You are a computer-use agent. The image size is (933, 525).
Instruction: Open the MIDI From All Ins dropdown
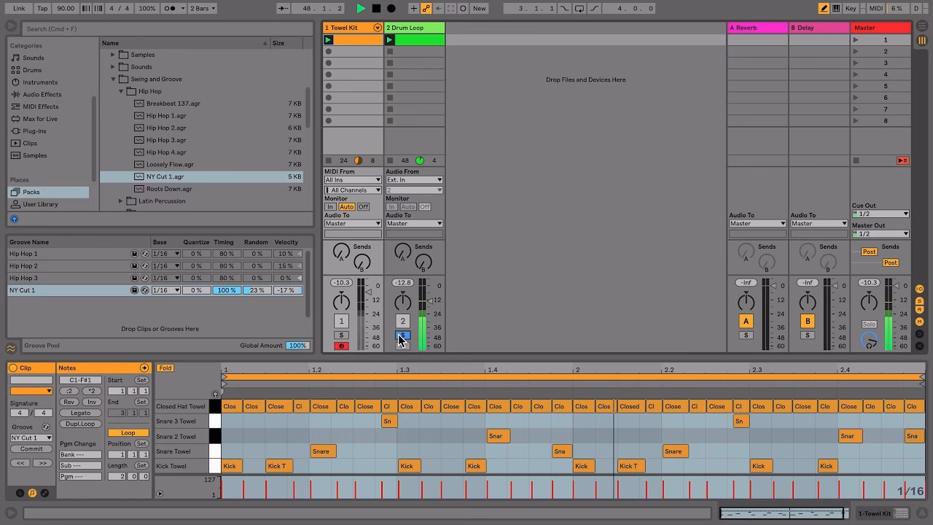point(353,179)
